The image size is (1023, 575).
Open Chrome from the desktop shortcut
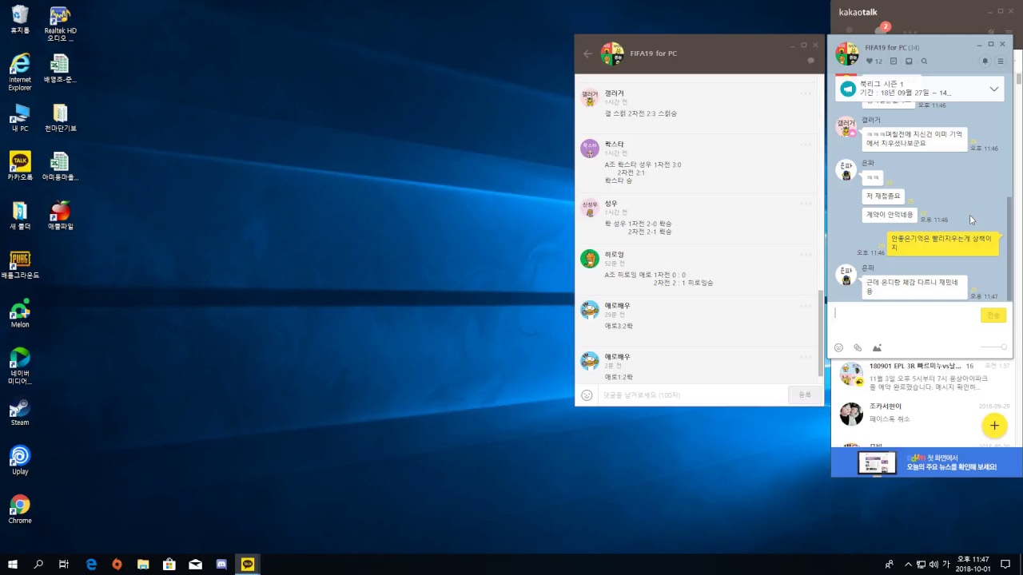(20, 509)
